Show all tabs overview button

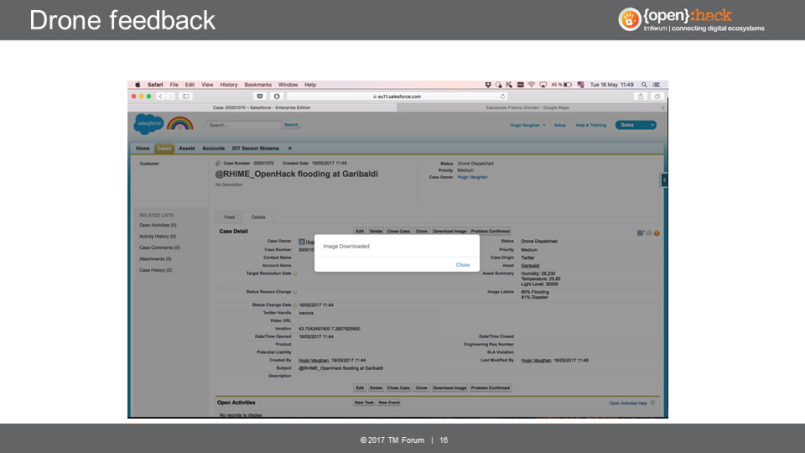657,96
